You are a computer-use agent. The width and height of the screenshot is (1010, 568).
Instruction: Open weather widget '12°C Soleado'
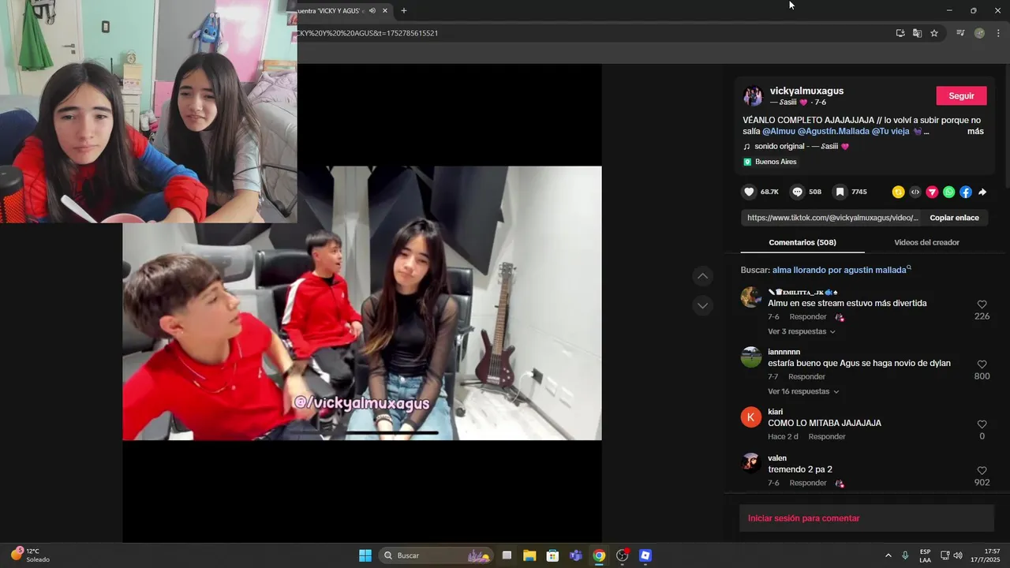coord(31,555)
